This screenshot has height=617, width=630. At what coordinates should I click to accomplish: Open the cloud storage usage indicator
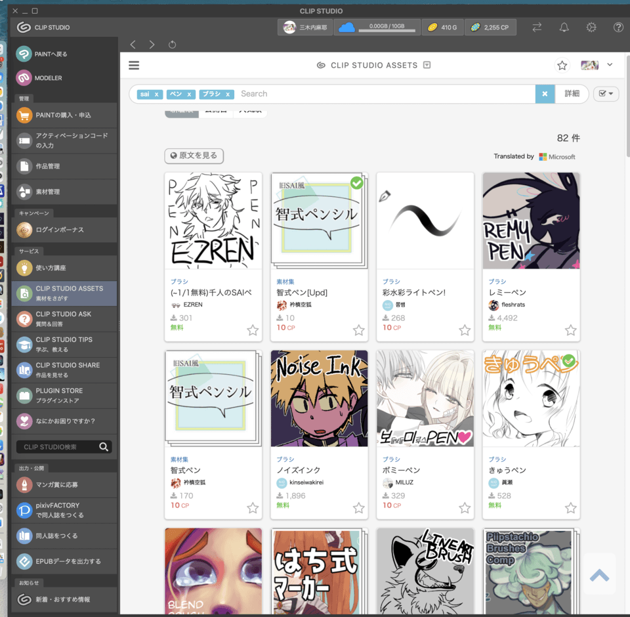377,28
